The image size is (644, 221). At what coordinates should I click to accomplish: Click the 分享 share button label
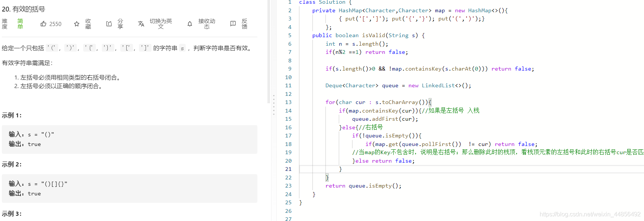coord(120,24)
